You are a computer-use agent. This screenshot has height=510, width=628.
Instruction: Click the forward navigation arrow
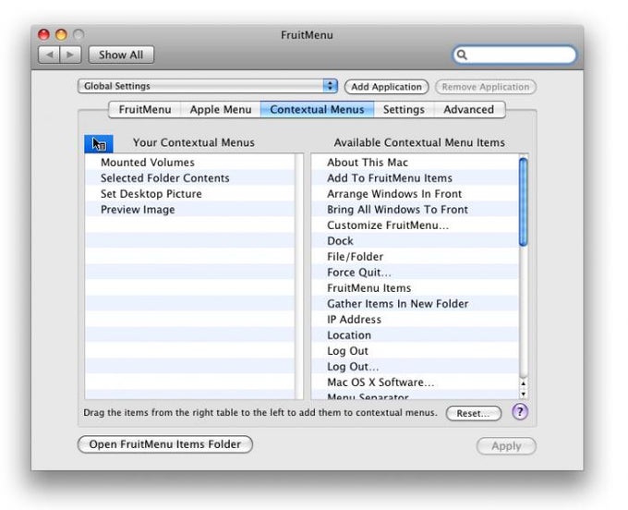70,55
